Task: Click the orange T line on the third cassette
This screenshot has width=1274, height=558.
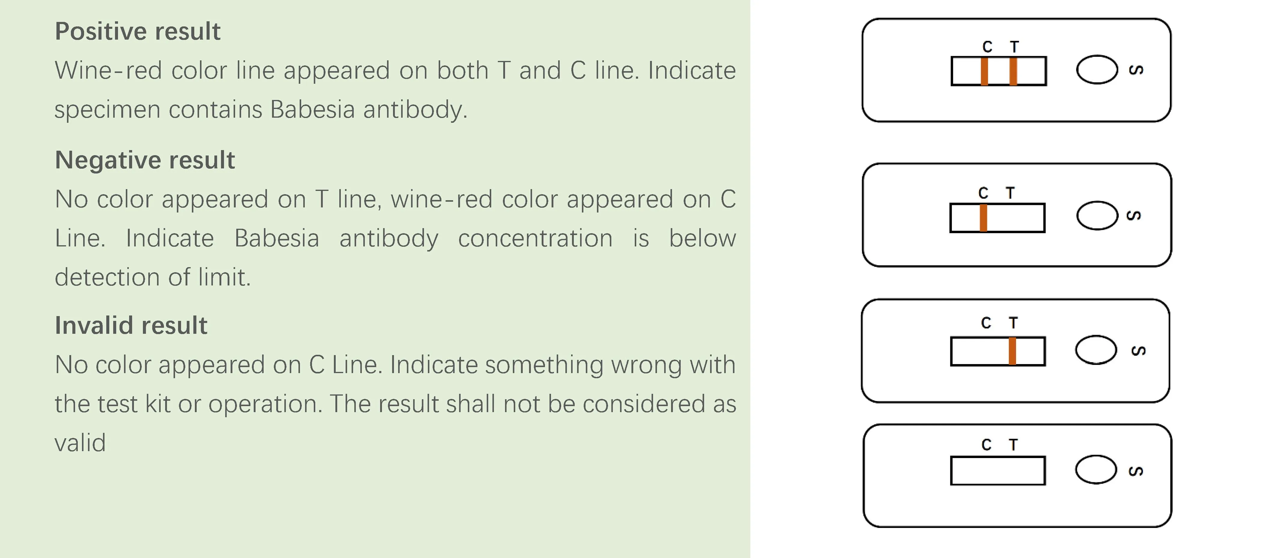Action: 1012,351
